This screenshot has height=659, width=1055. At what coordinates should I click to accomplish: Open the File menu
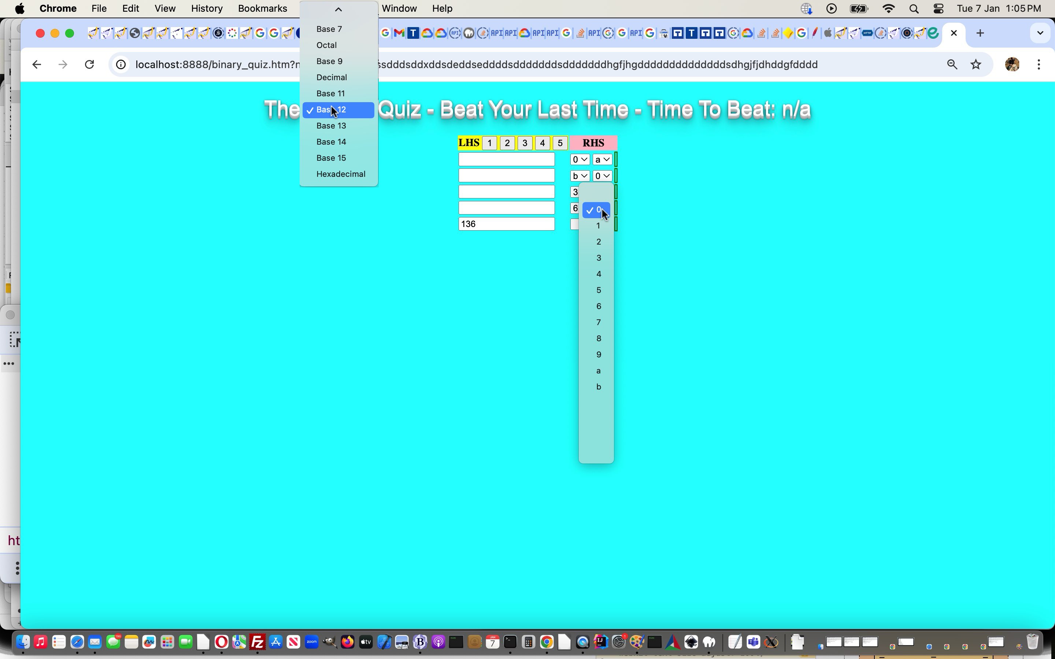pos(99,9)
